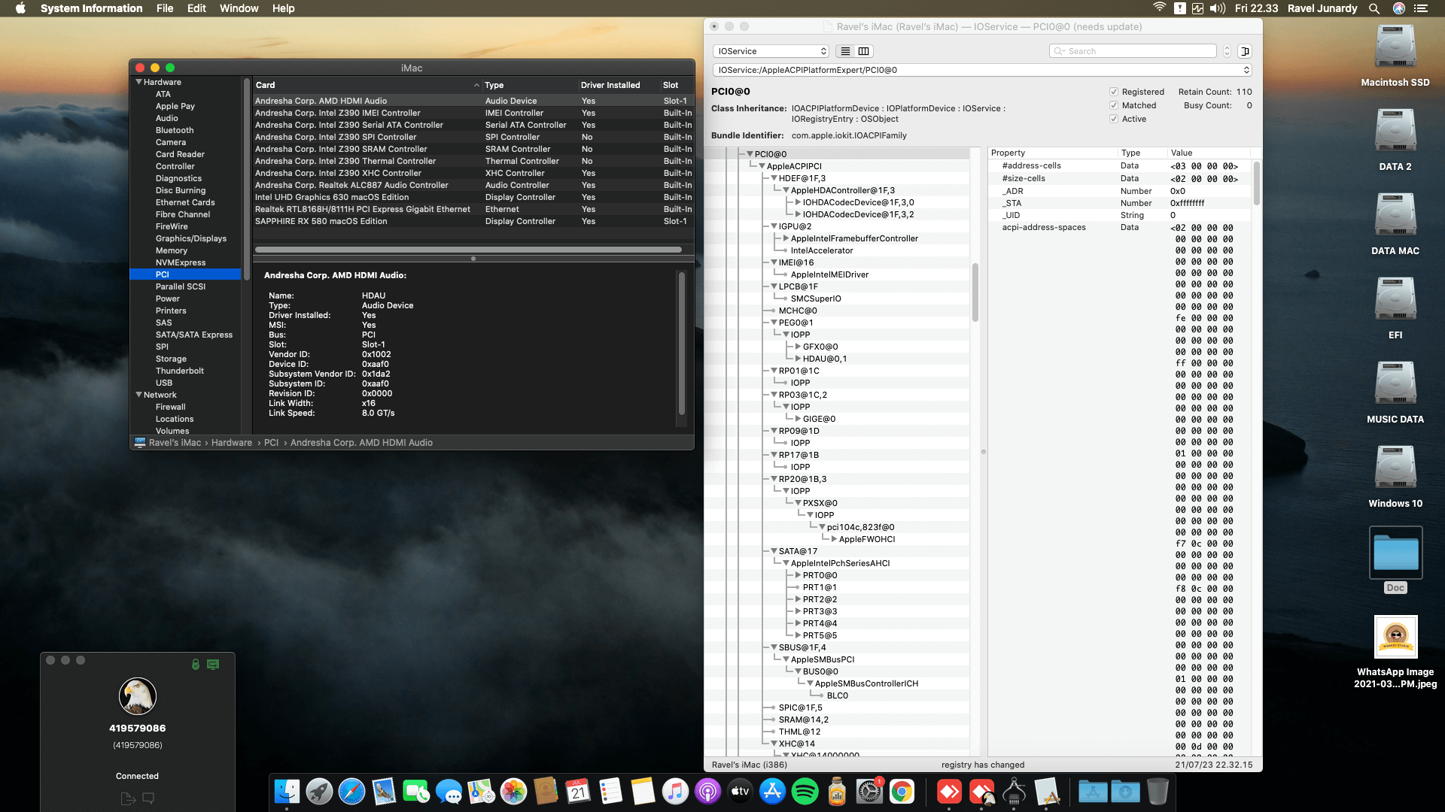Open System Information chip icon in Dock

pyautogui.click(x=1014, y=792)
